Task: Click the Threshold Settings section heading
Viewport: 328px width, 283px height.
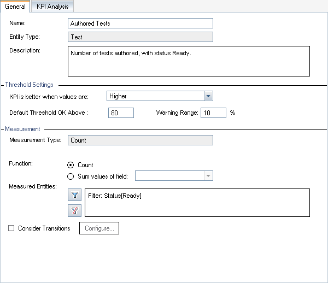Action: 29,85
